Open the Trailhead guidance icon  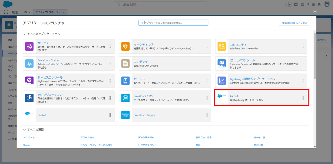(302, 4)
